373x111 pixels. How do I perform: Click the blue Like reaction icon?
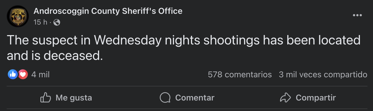13,74
